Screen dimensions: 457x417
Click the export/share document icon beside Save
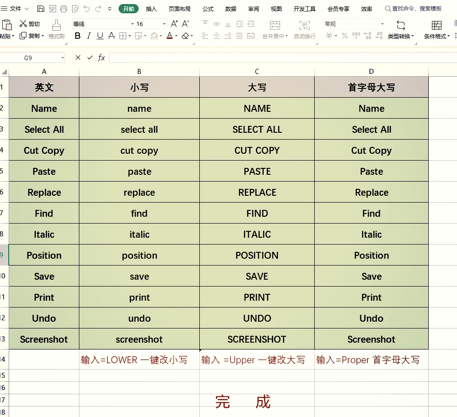pos(52,9)
